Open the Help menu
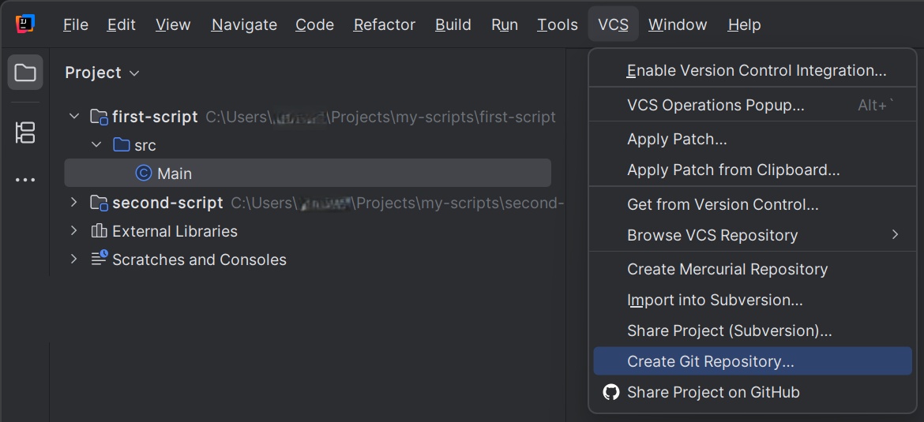This screenshot has width=924, height=422. (744, 24)
